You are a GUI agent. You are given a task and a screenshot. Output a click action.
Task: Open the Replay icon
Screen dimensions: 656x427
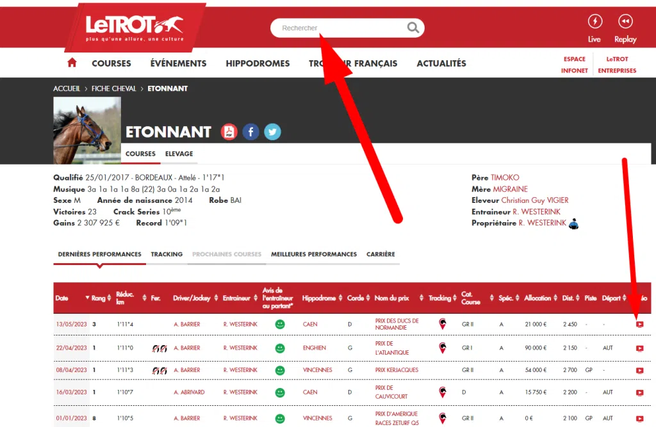click(625, 21)
